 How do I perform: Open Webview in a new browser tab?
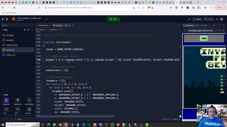(x=223, y=31)
